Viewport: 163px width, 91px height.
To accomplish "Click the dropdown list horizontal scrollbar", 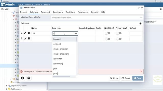I will pyautogui.click(x=61, y=77).
